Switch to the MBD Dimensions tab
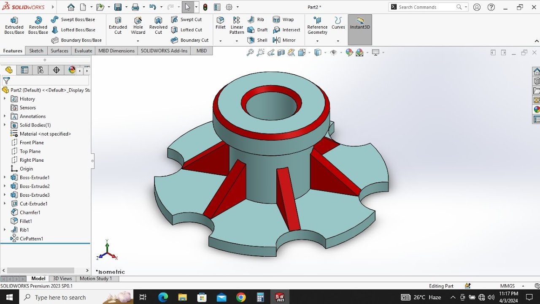The height and width of the screenshot is (304, 540). 116,51
